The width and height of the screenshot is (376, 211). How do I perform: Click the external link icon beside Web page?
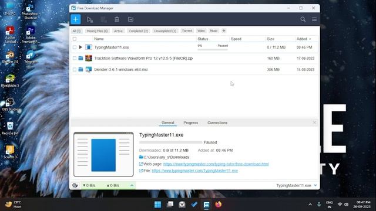point(141,164)
